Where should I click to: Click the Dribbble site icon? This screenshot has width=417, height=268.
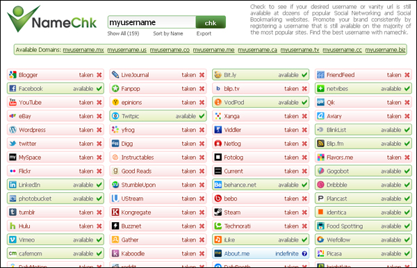[x=320, y=185]
